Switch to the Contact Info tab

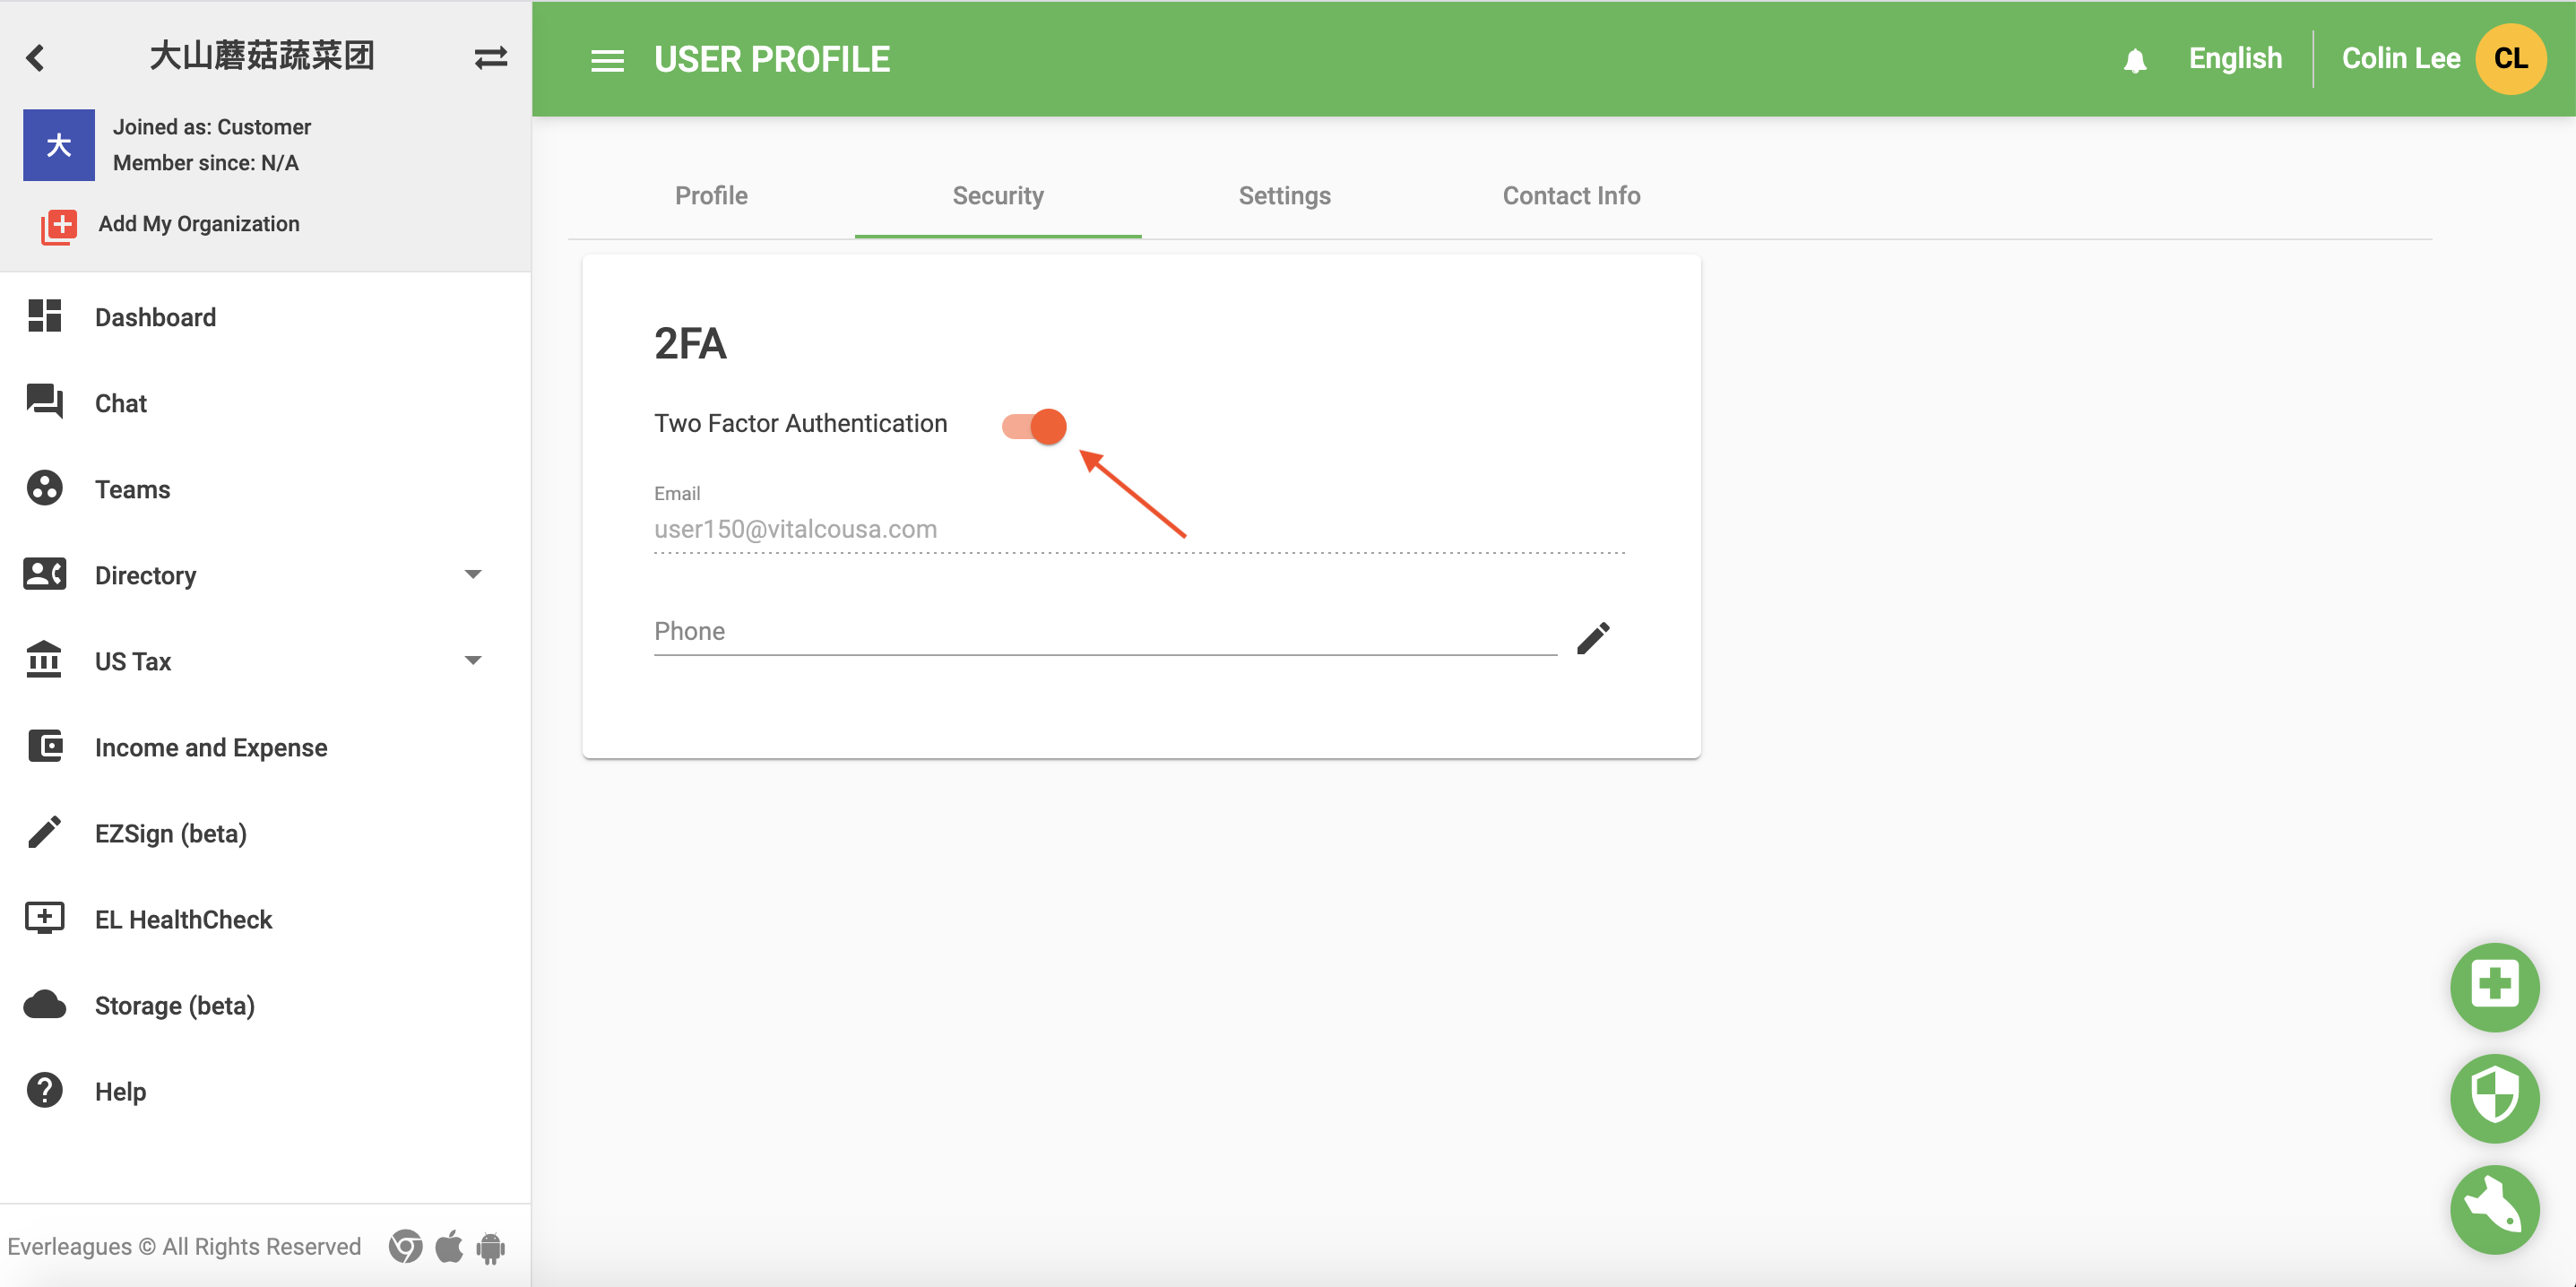(1571, 196)
